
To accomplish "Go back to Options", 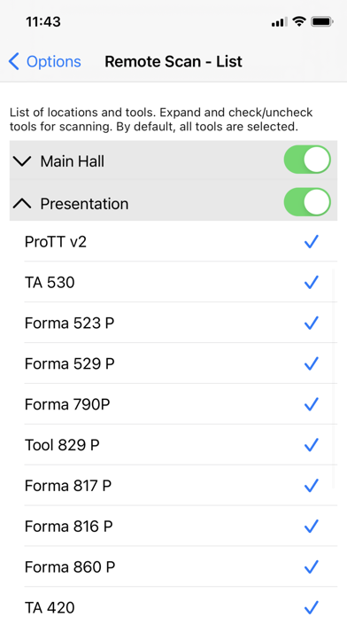I will (44, 62).
